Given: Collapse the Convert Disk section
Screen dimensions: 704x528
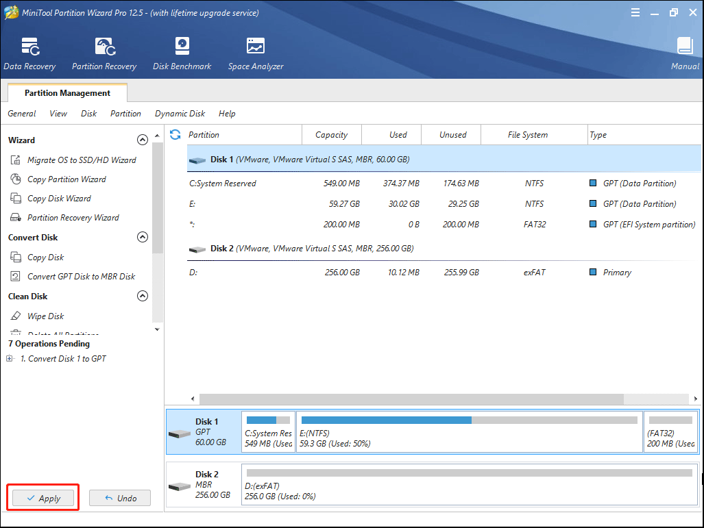Looking at the screenshot, I should pos(143,237).
